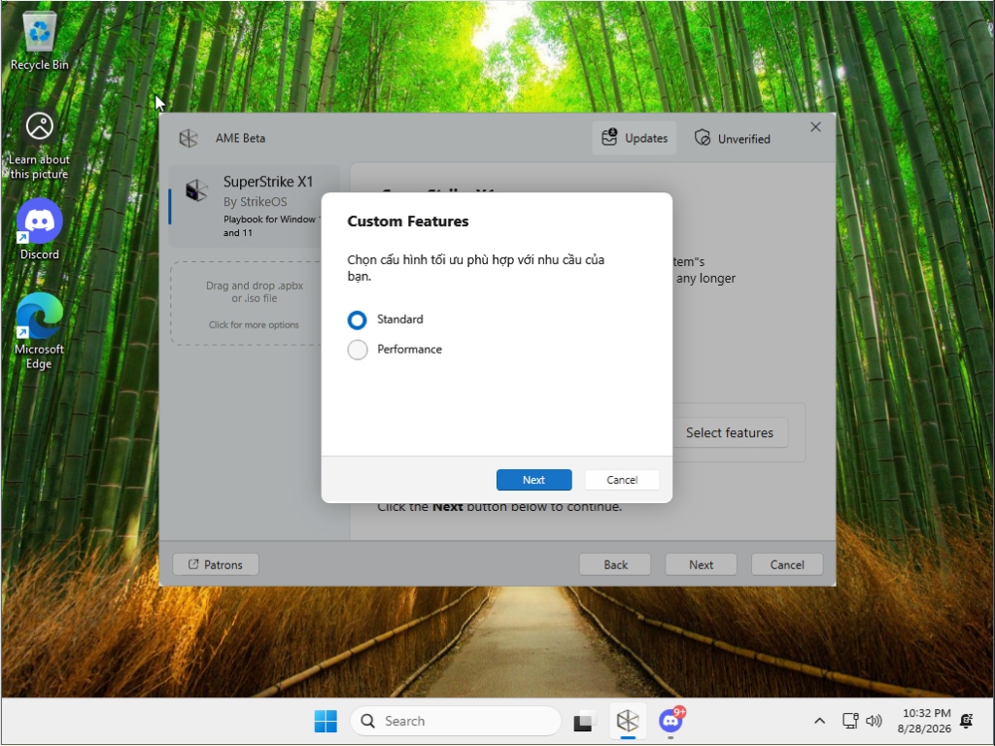Viewport: 995px width, 746px height.
Task: Show hidden system tray icons
Action: [x=819, y=721]
